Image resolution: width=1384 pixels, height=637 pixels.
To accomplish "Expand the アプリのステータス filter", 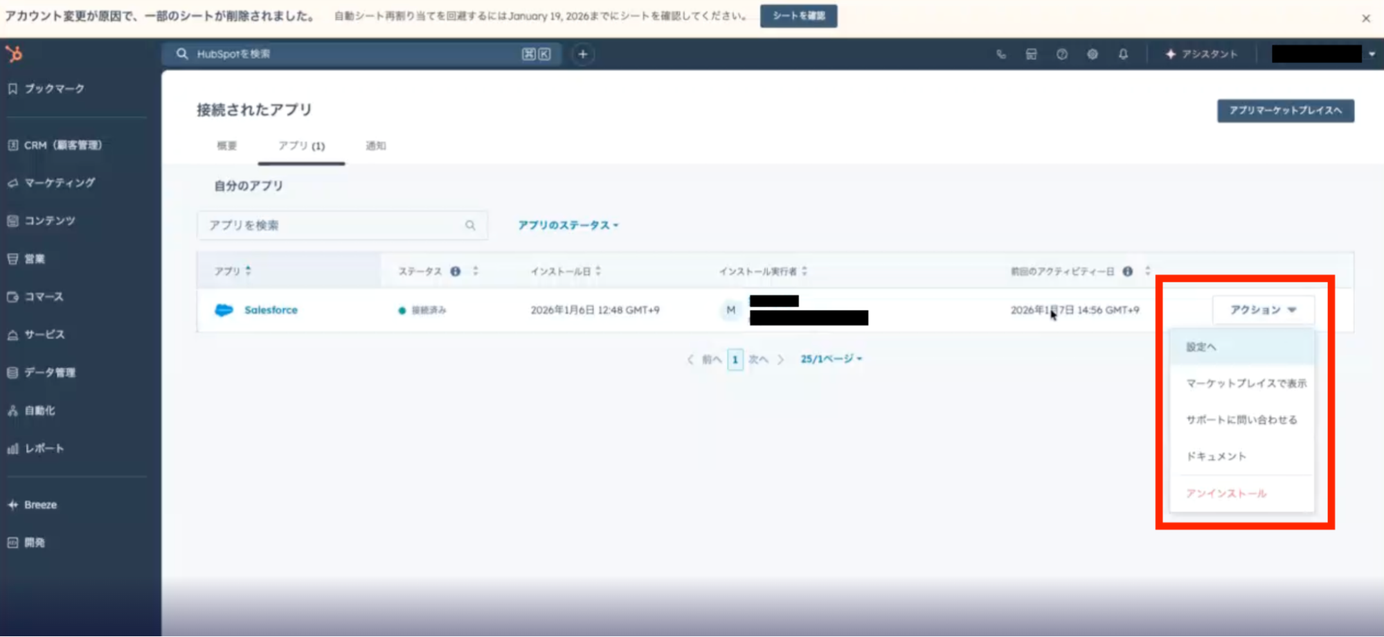I will click(x=568, y=225).
